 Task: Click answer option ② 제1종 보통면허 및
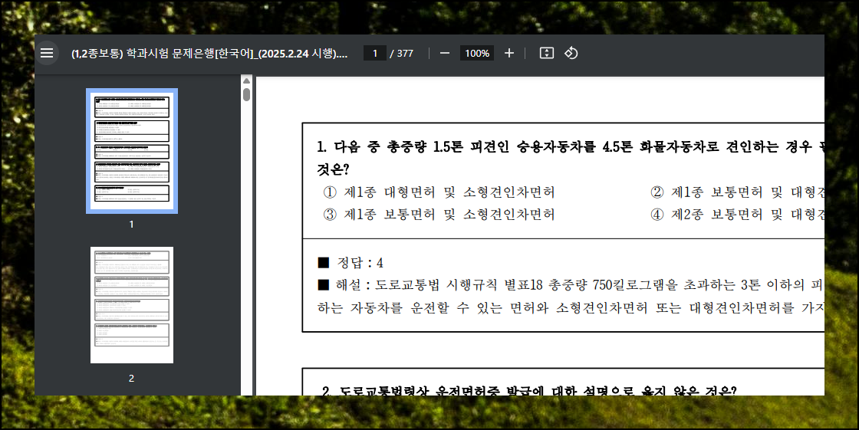tap(737, 192)
